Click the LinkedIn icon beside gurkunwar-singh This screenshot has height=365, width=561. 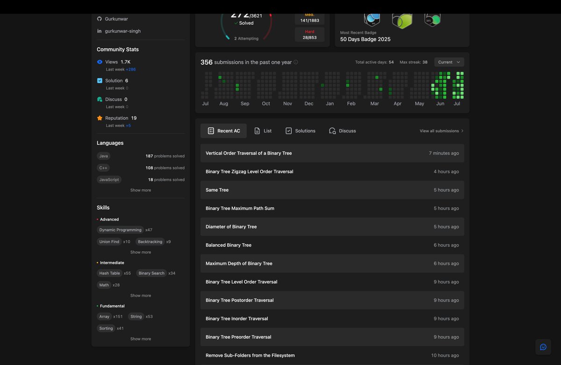(x=99, y=31)
